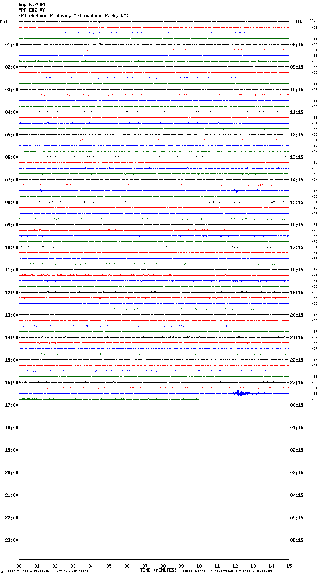Click the 23:00 MST hour label
This screenshot has height=576, width=319.
pos(12,540)
